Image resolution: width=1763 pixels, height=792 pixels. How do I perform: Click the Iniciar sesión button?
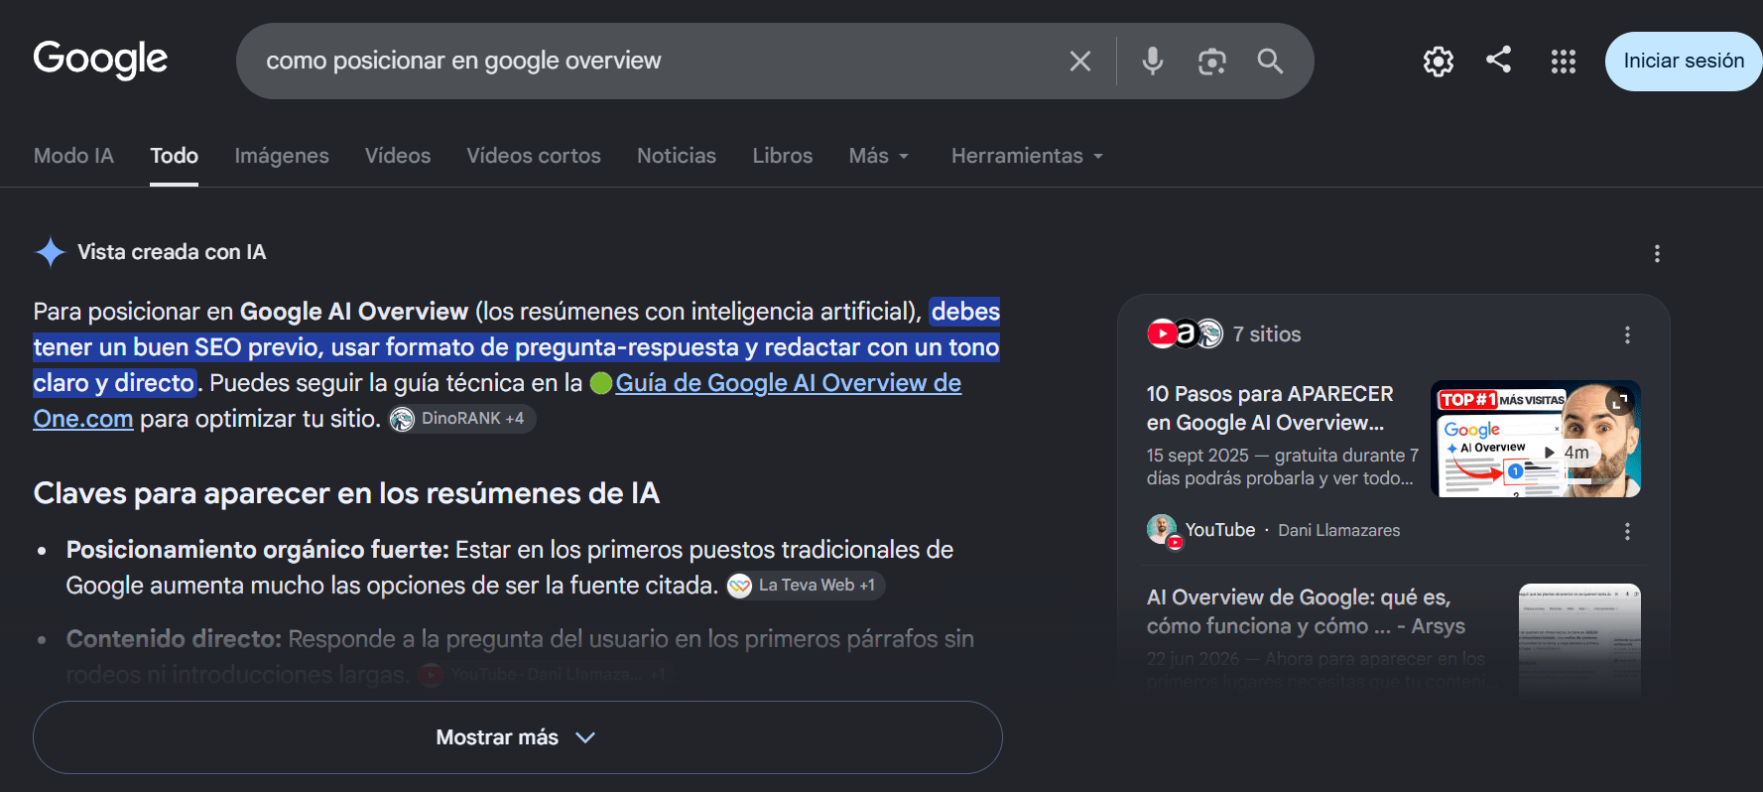point(1684,61)
